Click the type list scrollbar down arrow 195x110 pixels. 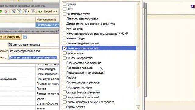(138, 108)
